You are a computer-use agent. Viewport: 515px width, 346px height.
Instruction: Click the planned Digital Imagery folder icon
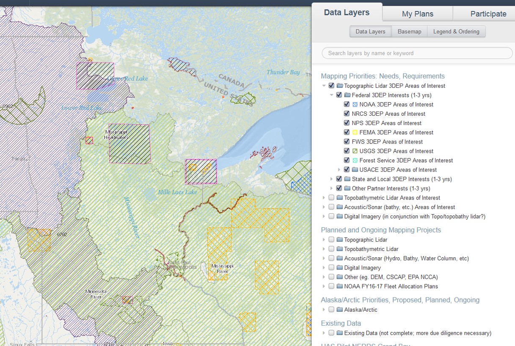340,267
